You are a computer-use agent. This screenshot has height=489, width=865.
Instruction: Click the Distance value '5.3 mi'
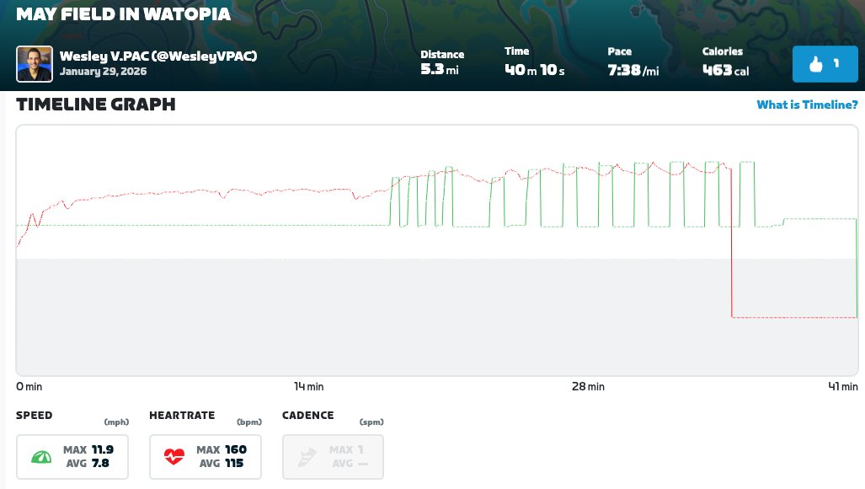[440, 69]
